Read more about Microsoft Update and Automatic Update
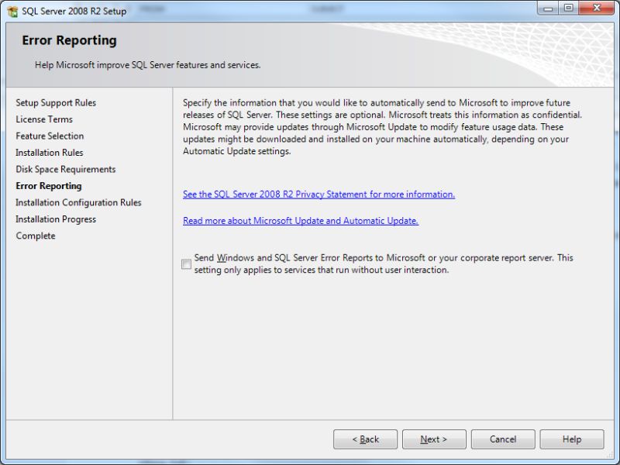The image size is (620, 465). click(x=301, y=220)
